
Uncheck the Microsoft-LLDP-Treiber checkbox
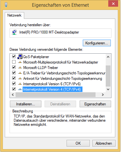[14, 67]
